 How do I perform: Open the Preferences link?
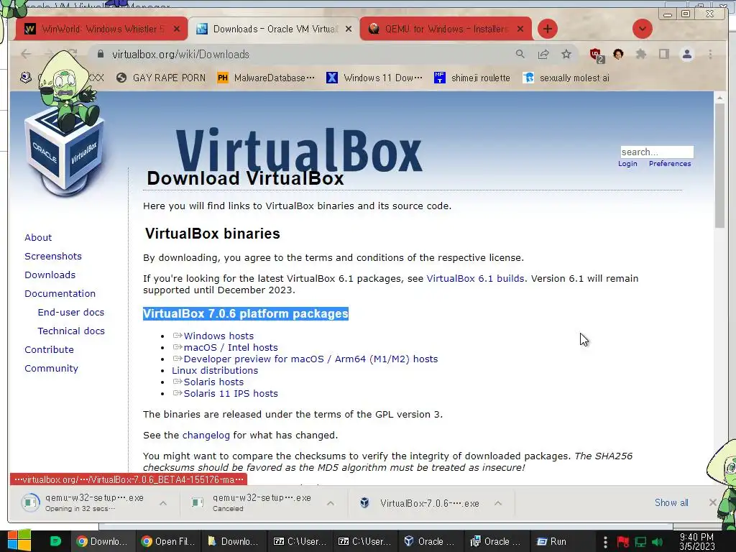click(670, 163)
